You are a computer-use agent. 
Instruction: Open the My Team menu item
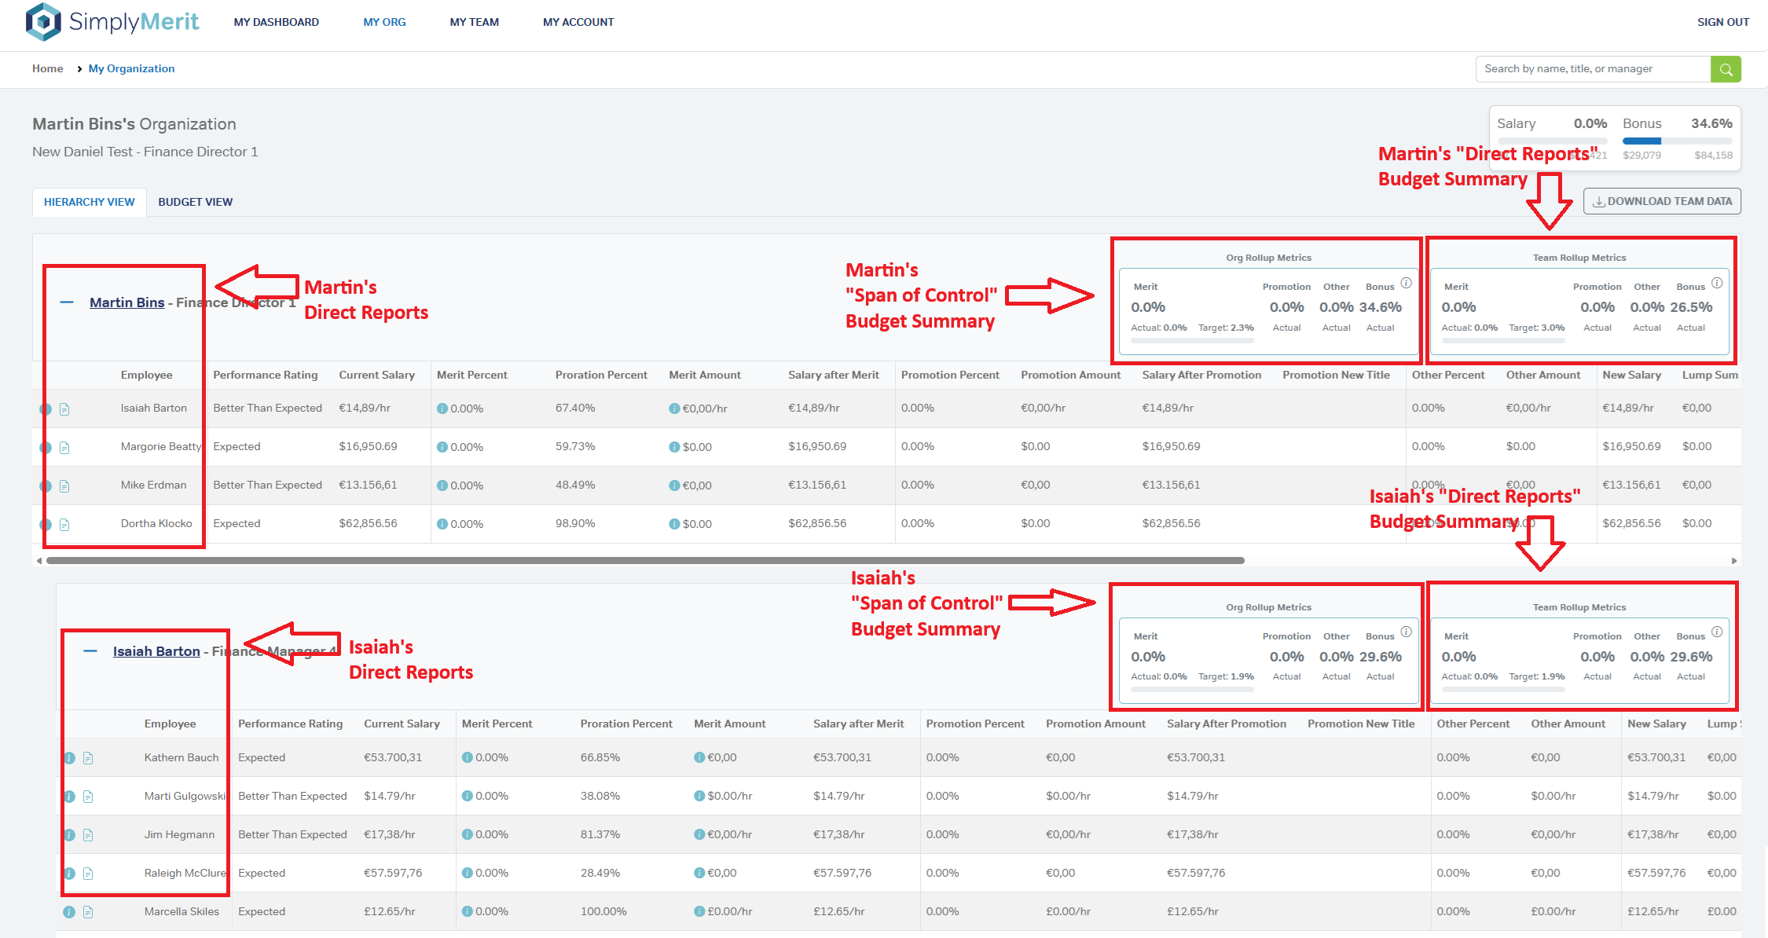pyautogui.click(x=474, y=22)
